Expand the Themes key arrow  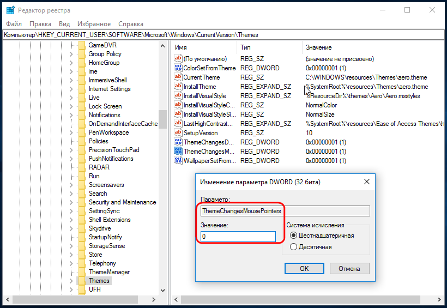[71, 281]
